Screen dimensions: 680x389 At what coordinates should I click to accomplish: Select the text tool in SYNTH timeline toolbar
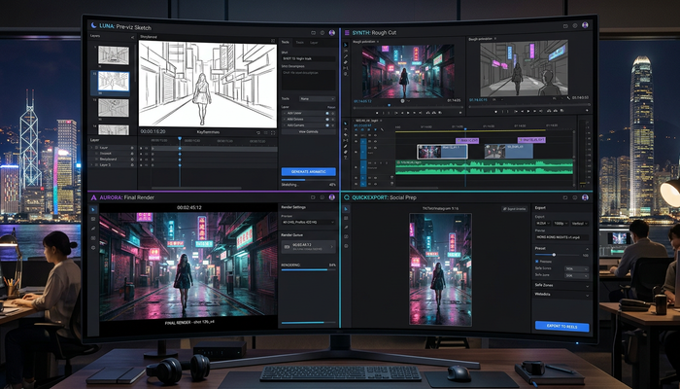tap(346, 158)
